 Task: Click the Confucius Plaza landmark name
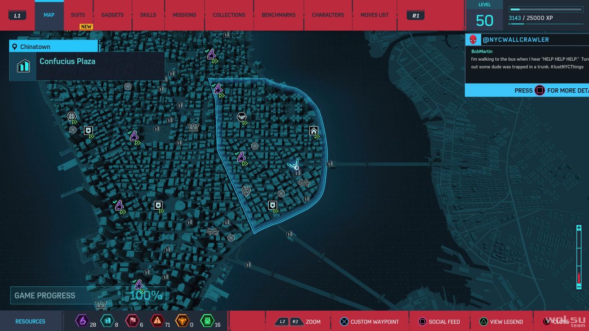pos(67,61)
